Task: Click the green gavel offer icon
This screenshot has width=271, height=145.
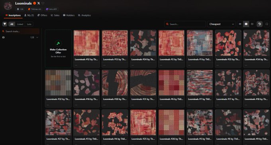Action: pos(58,43)
